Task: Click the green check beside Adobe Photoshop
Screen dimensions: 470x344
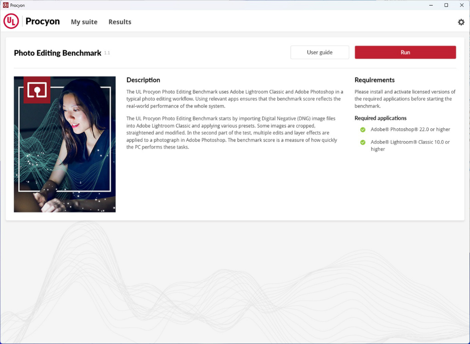Action: [363, 130]
